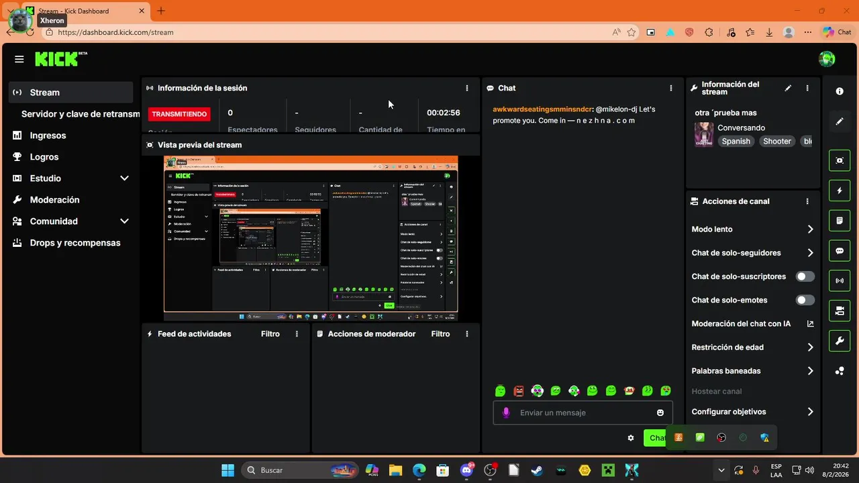Screen dimensions: 859x483
Task: Open chat settings gear icon
Action: pos(631,438)
